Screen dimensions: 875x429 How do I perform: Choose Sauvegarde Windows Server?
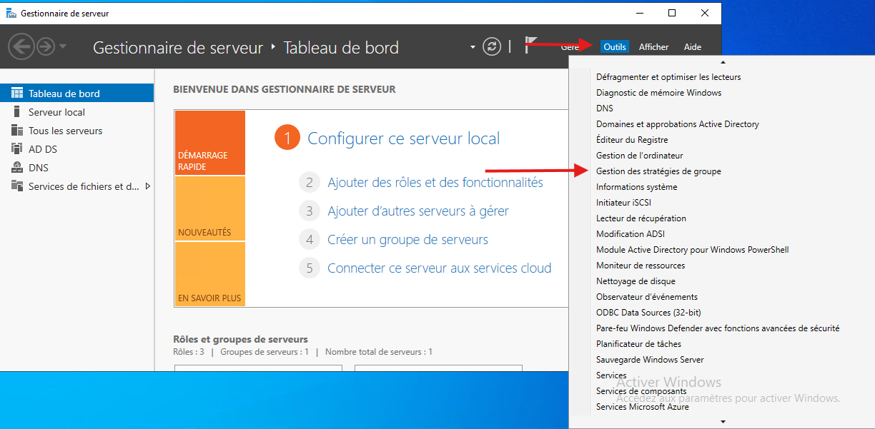click(x=650, y=360)
